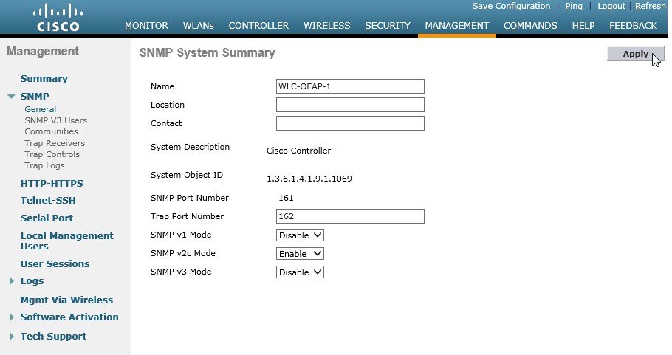The height and width of the screenshot is (355, 672).
Task: Click the 'Cisco Controller' description text
Action: (299, 151)
